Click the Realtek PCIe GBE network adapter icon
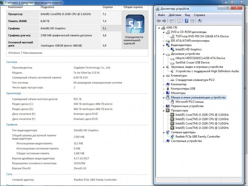Viewport: 248px width, 186px height. click(172, 136)
